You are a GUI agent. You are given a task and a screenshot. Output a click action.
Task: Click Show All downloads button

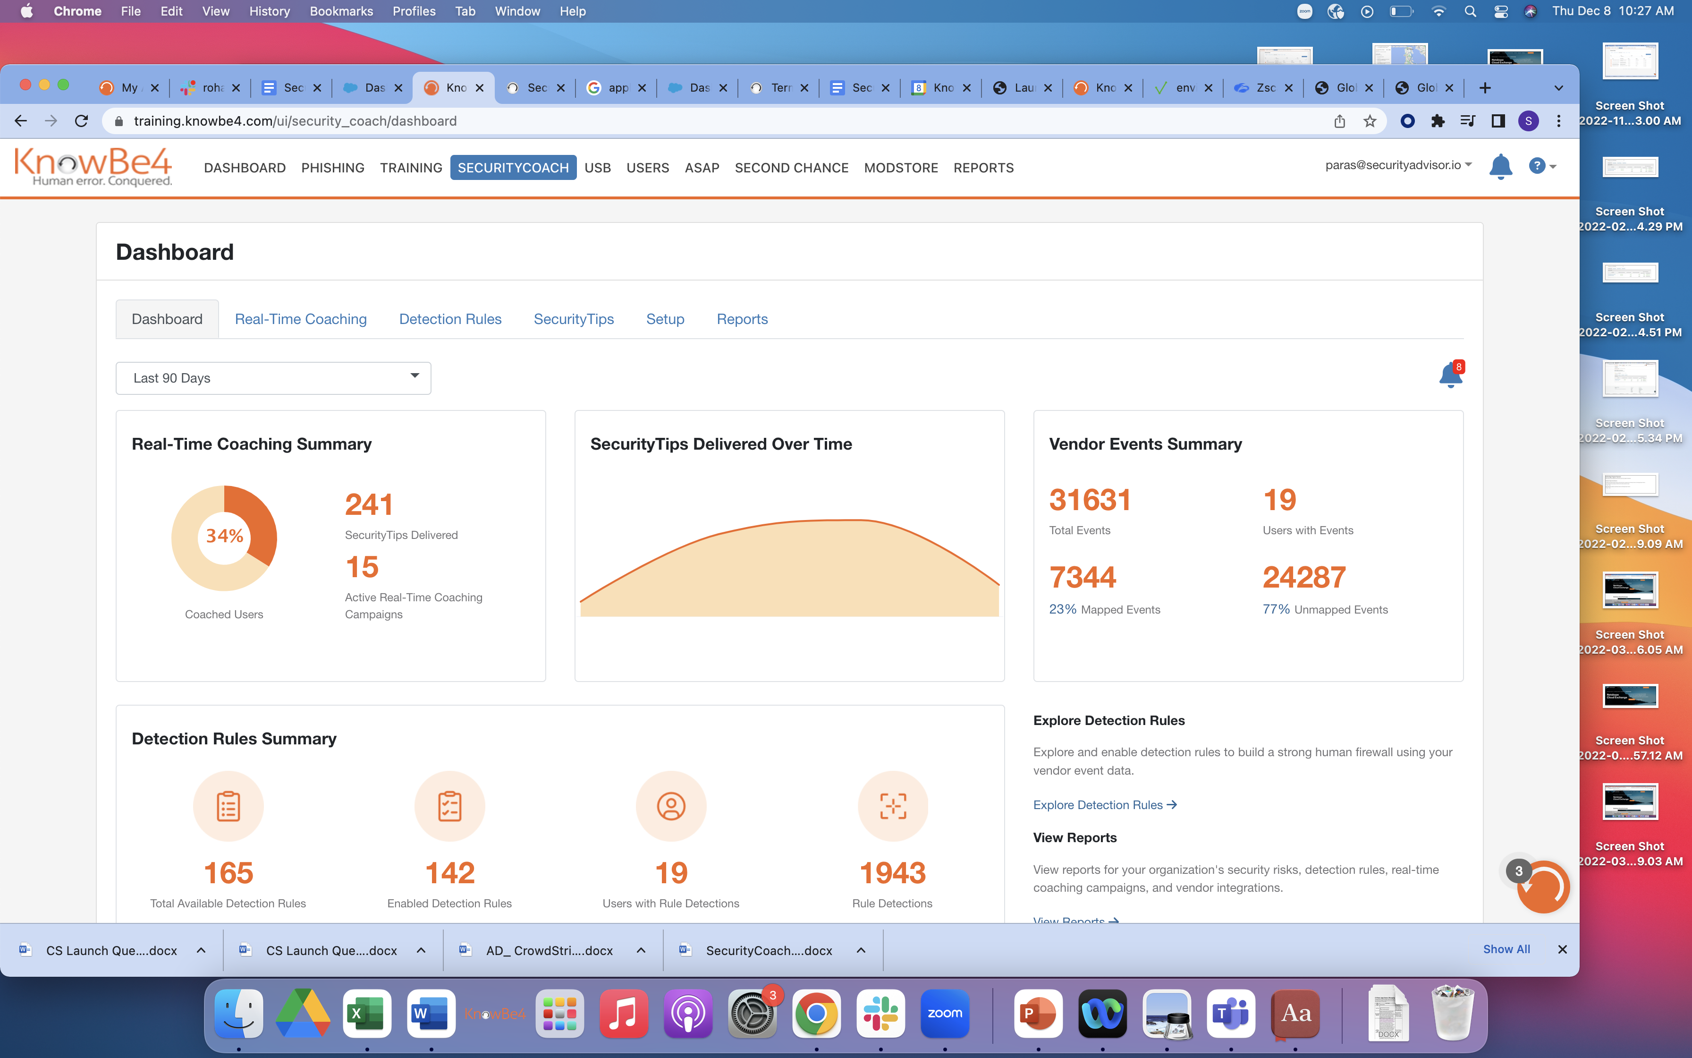click(1506, 949)
